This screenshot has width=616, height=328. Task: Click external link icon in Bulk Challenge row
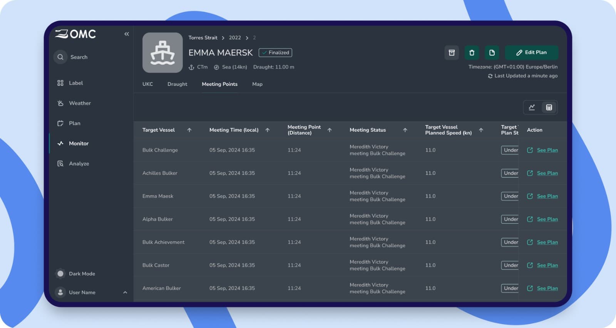(x=530, y=150)
